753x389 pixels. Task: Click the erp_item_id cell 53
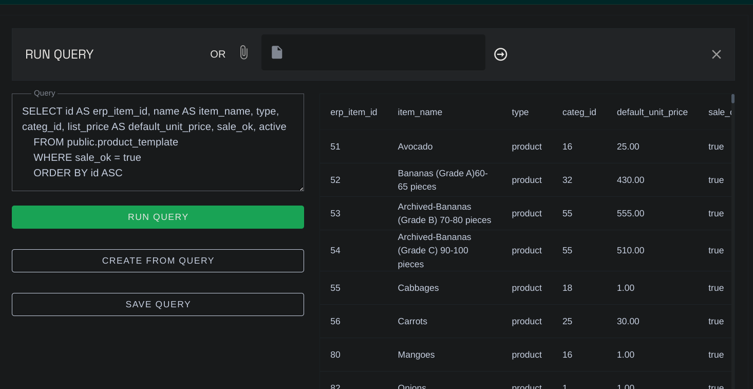click(x=335, y=213)
